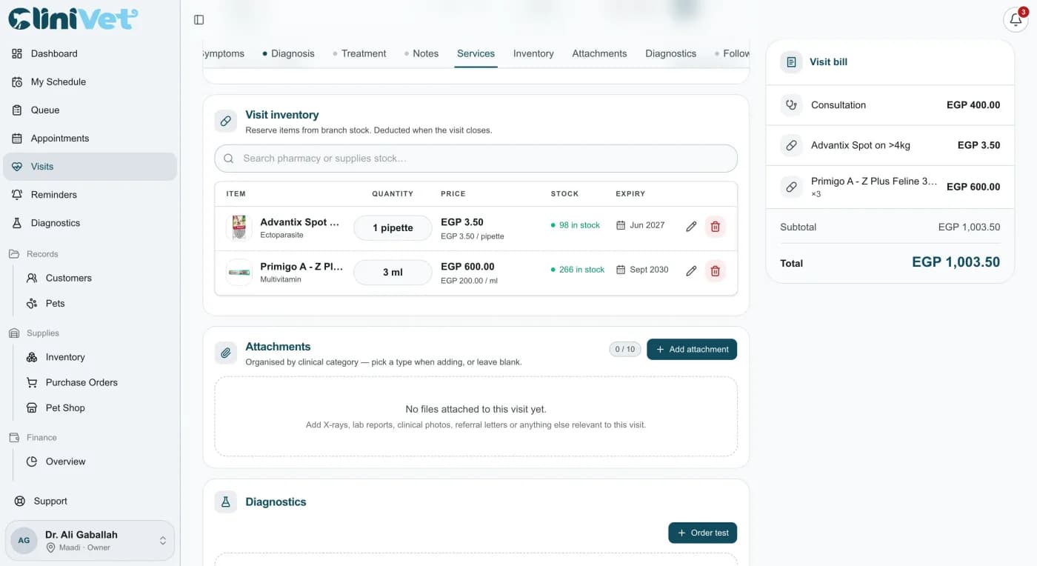Open My Schedule in the sidebar

click(x=90, y=81)
